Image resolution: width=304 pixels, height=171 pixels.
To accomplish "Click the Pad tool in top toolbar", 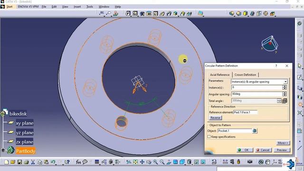I will click(128, 13).
